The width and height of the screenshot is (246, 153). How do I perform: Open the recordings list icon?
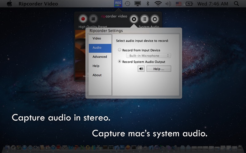[145, 19]
